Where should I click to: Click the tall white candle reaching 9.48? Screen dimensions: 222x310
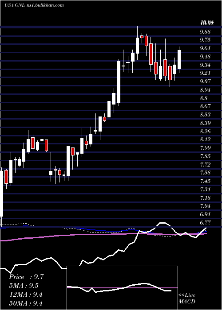click(x=119, y=82)
